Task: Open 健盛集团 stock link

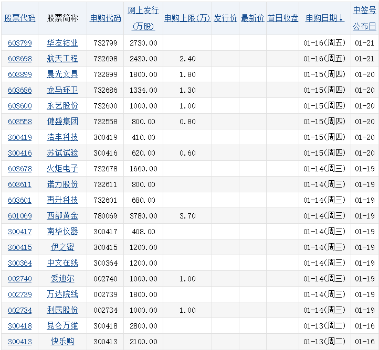Action: point(62,122)
